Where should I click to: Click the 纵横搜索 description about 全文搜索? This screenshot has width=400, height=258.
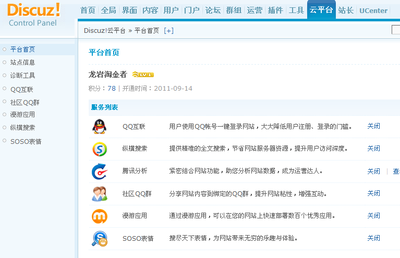point(259,149)
